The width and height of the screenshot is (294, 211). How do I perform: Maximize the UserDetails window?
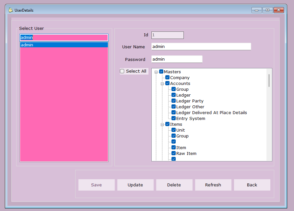click(267, 10)
